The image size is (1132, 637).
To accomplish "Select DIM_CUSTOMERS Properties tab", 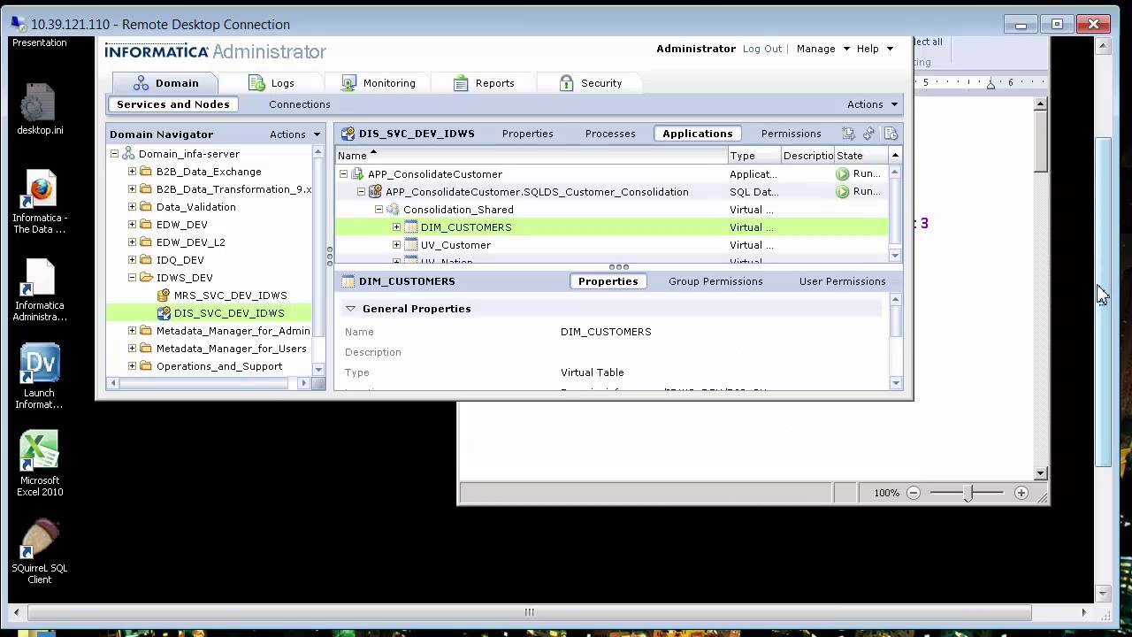I will 608,281.
